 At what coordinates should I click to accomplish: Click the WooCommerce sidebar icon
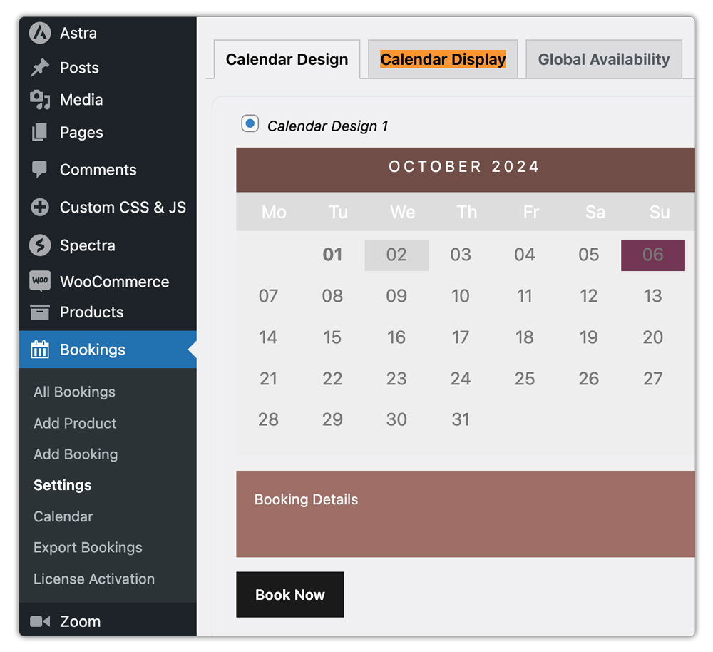[x=40, y=281]
